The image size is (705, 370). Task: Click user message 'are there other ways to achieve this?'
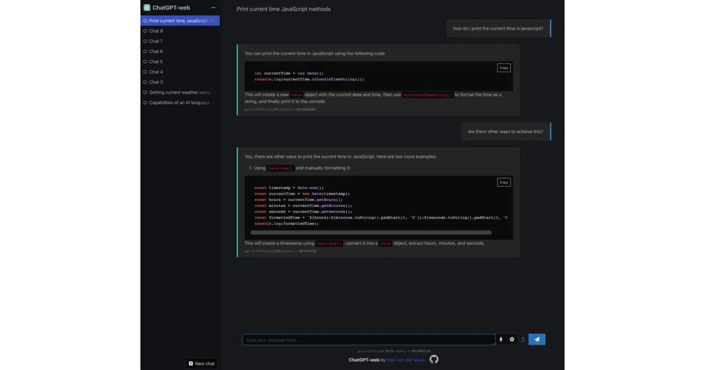[x=506, y=132]
